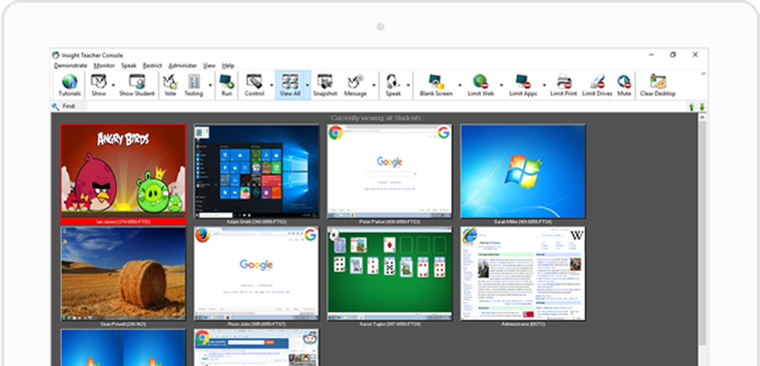Click the Show Student icon
760x366 pixels.
click(137, 81)
